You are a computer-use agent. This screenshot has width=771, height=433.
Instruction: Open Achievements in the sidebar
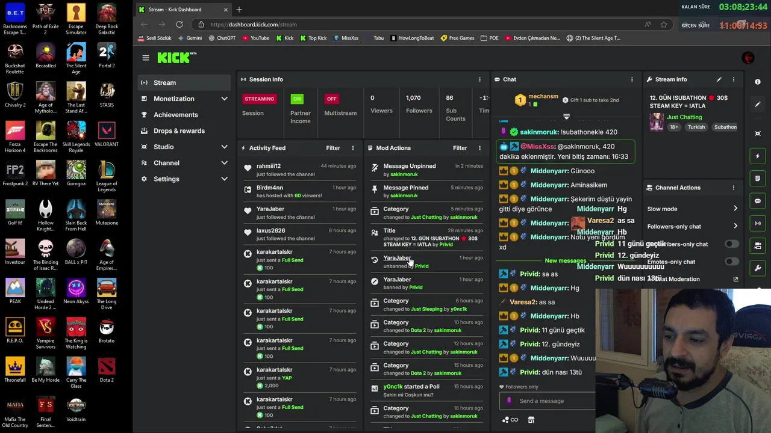(x=175, y=115)
